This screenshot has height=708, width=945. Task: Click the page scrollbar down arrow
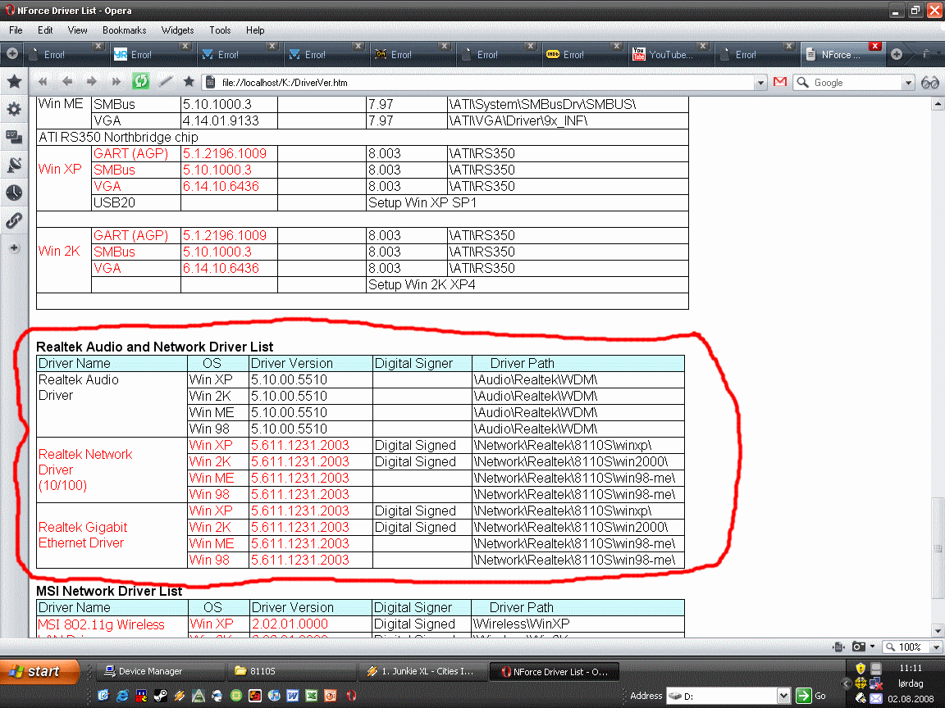937,632
